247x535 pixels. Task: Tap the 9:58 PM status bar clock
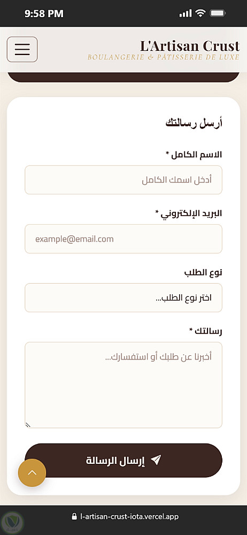[x=44, y=14]
